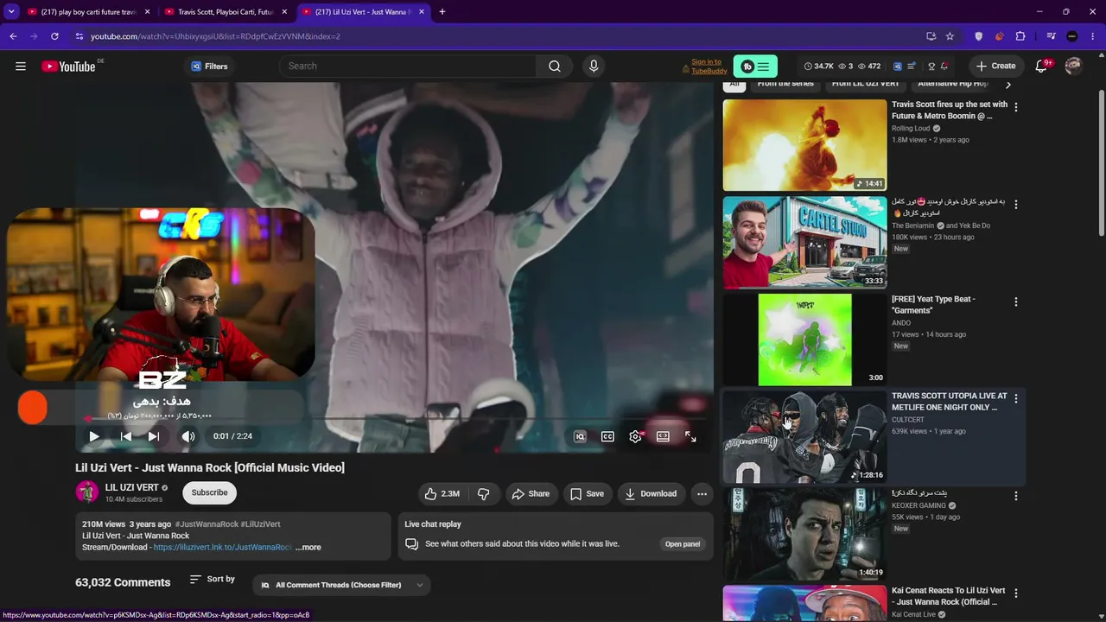The height and width of the screenshot is (622, 1106).
Task: Click the #JustWannaRock hashtag
Action: [x=207, y=524]
